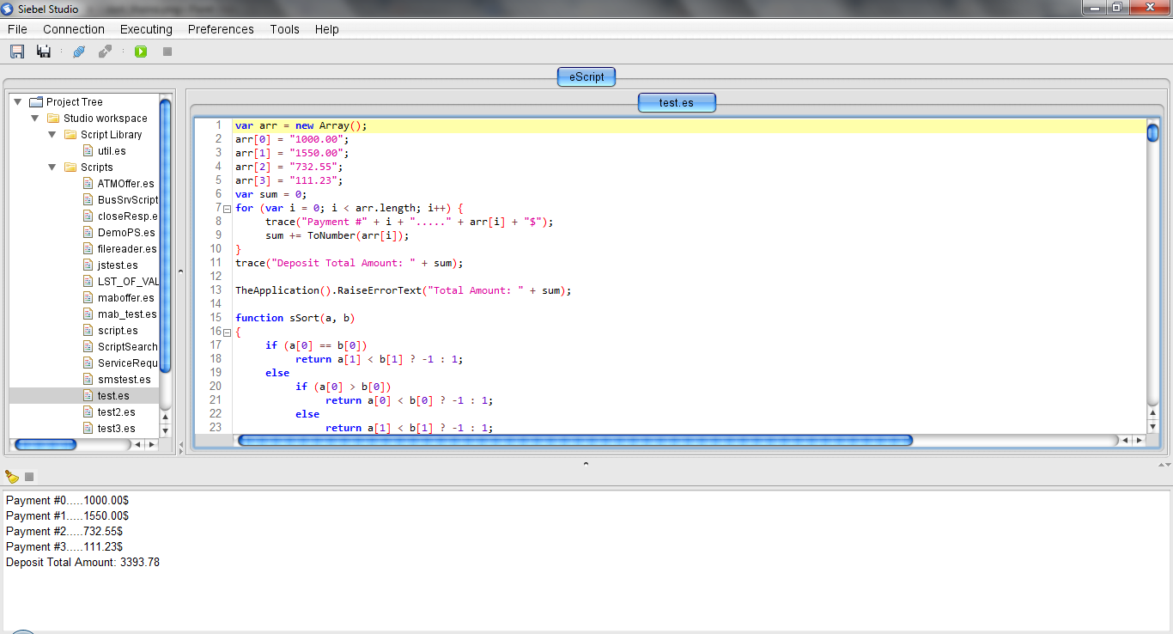Viewport: 1173px width, 634px height.
Task: Click the Connect plug icon
Action: (x=79, y=52)
